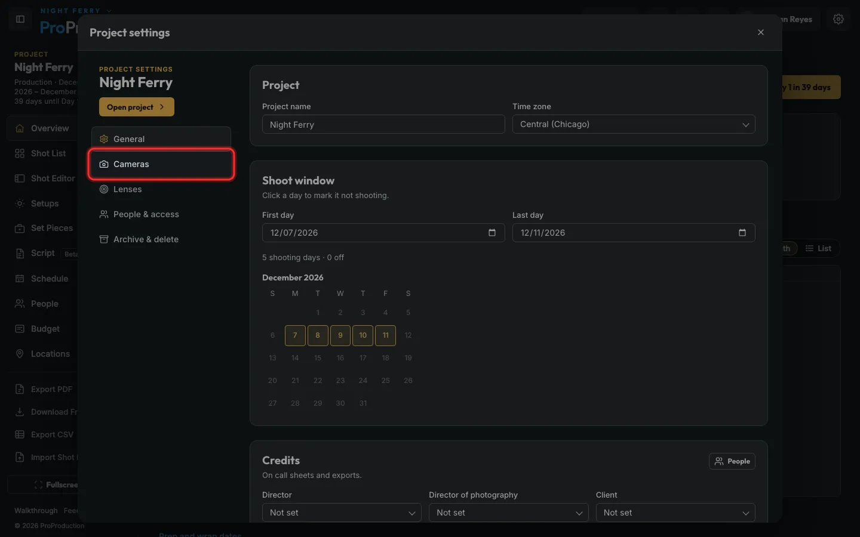This screenshot has height=537, width=860.
Task: Switch to People & access settings
Action: [161, 214]
